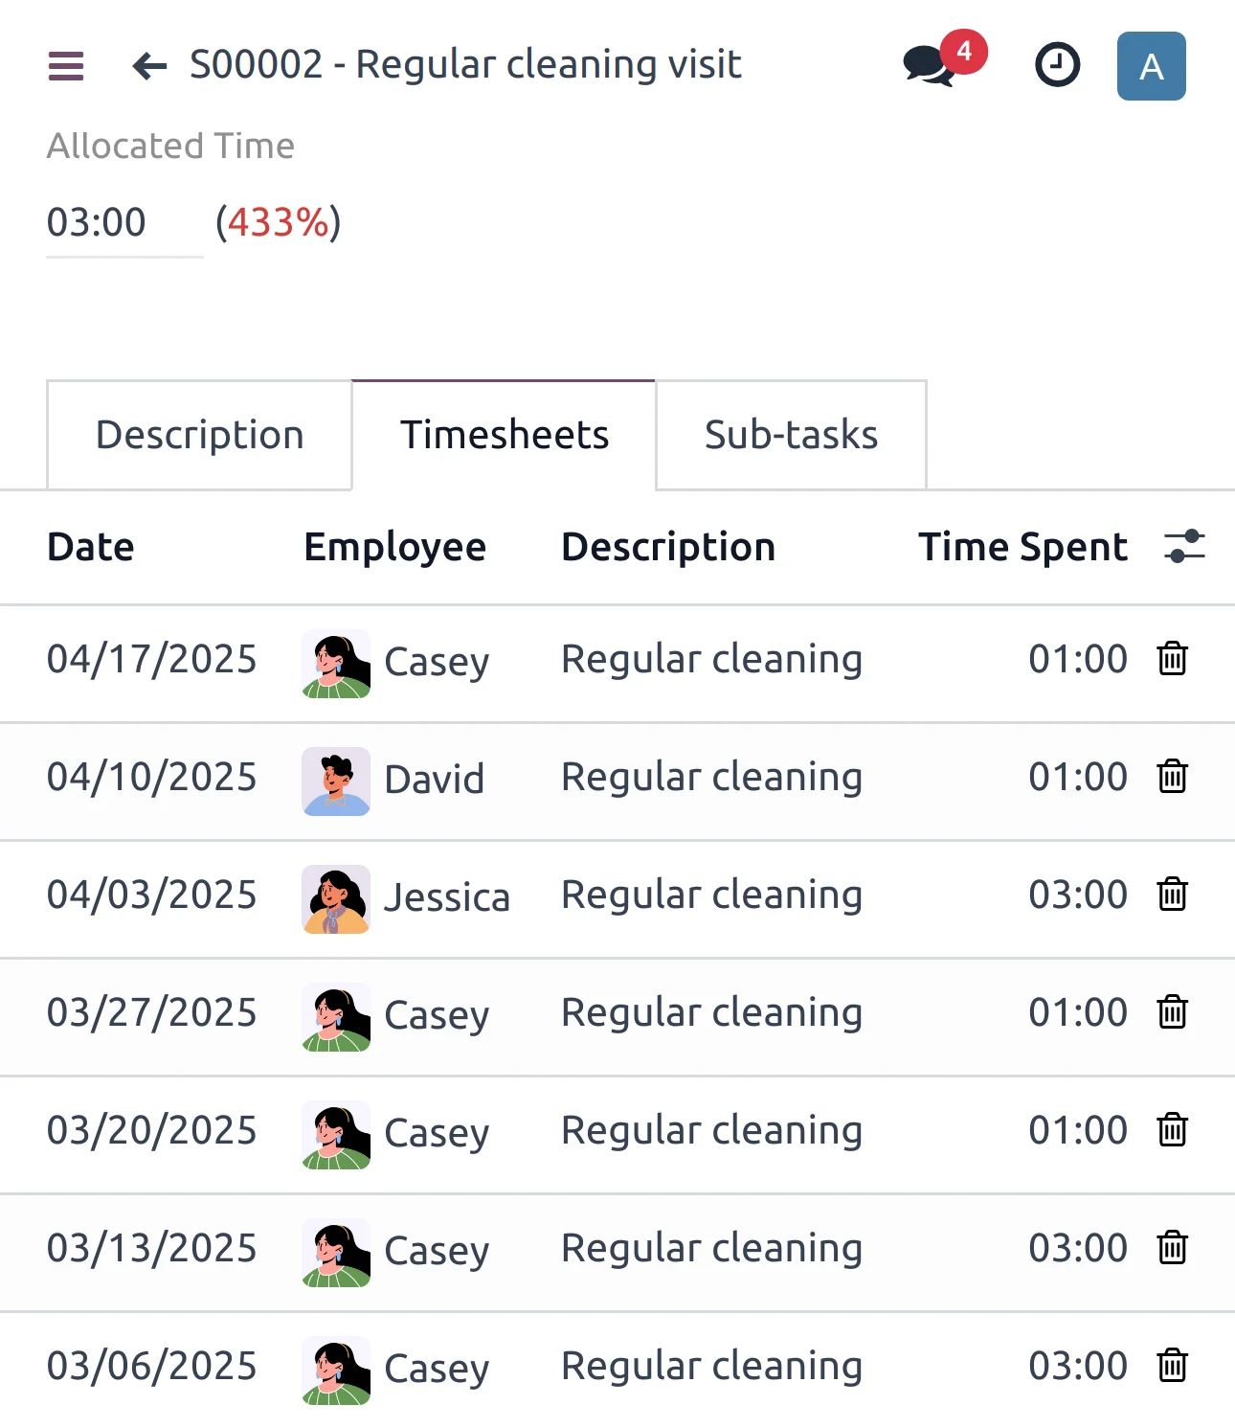Select the Timesheets tab
The image size is (1235, 1428).
[x=504, y=435]
